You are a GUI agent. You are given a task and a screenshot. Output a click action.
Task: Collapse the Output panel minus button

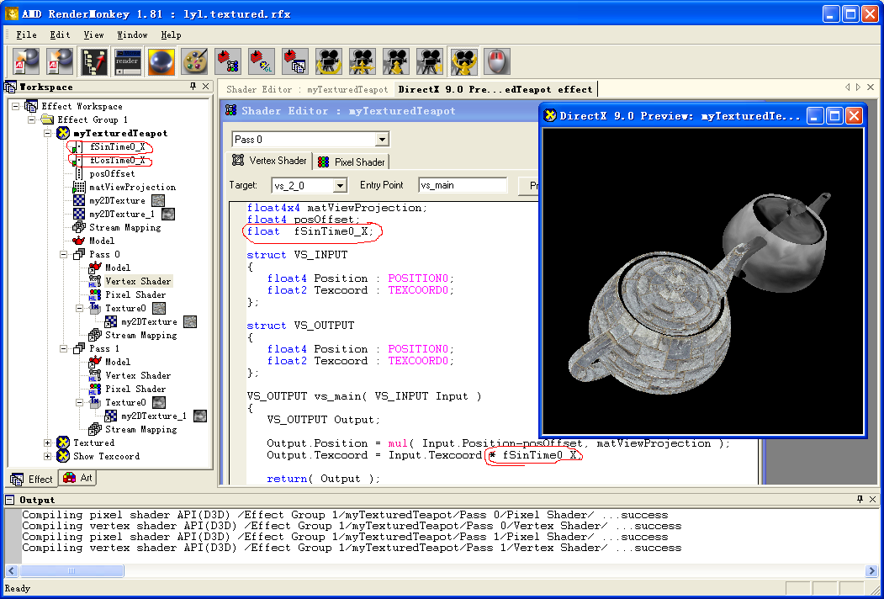(9, 500)
